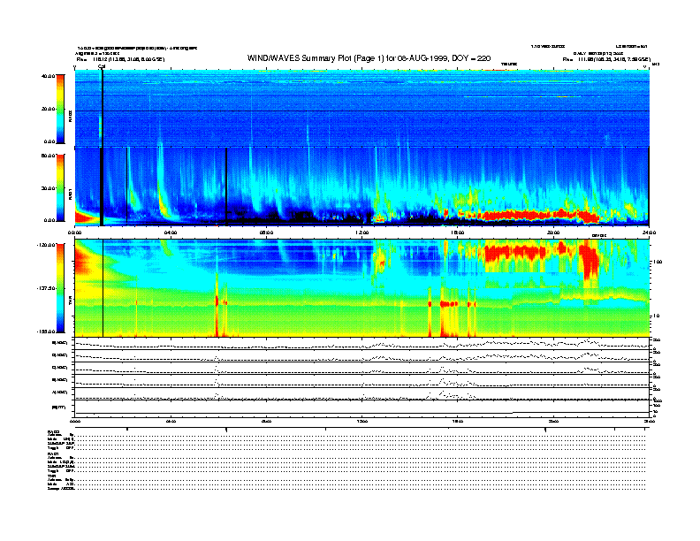The height and width of the screenshot is (541, 700).
Task: Click the RAD2 heading in status table
Action: (53, 431)
